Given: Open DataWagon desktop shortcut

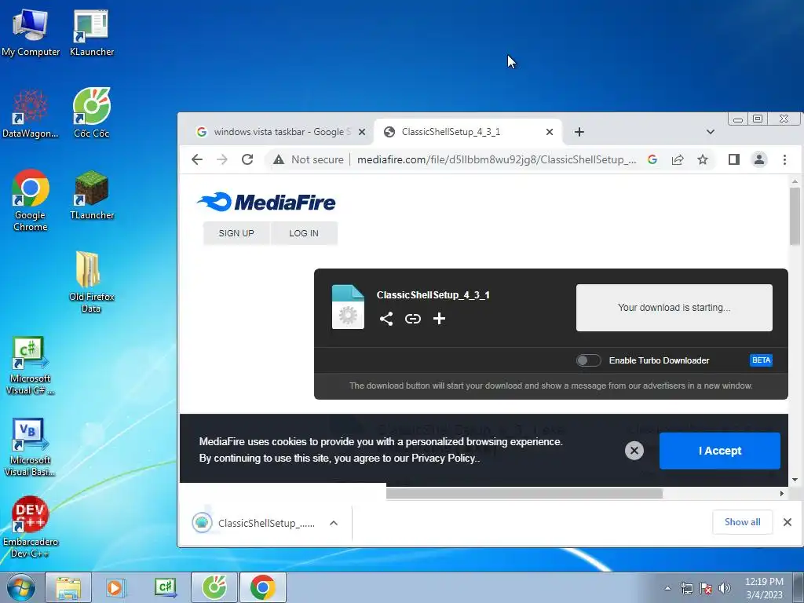Looking at the screenshot, I should click(31, 114).
